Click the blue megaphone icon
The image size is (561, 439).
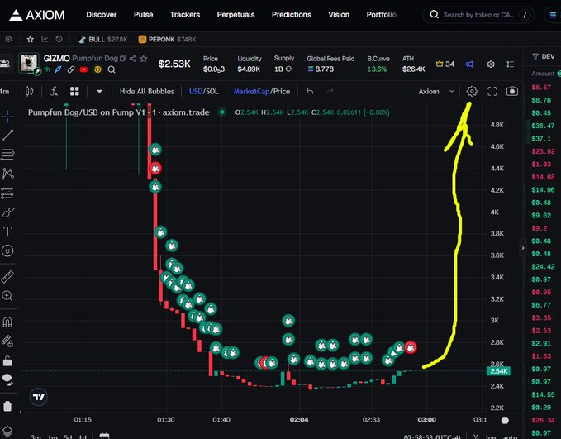pos(469,64)
